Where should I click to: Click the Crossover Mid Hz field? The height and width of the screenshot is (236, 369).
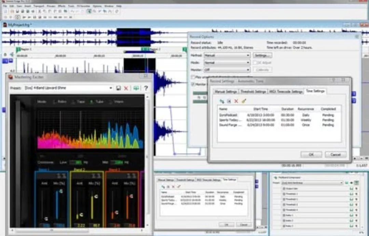(x=117, y=162)
